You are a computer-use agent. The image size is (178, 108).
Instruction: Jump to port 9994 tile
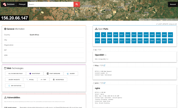170,41
